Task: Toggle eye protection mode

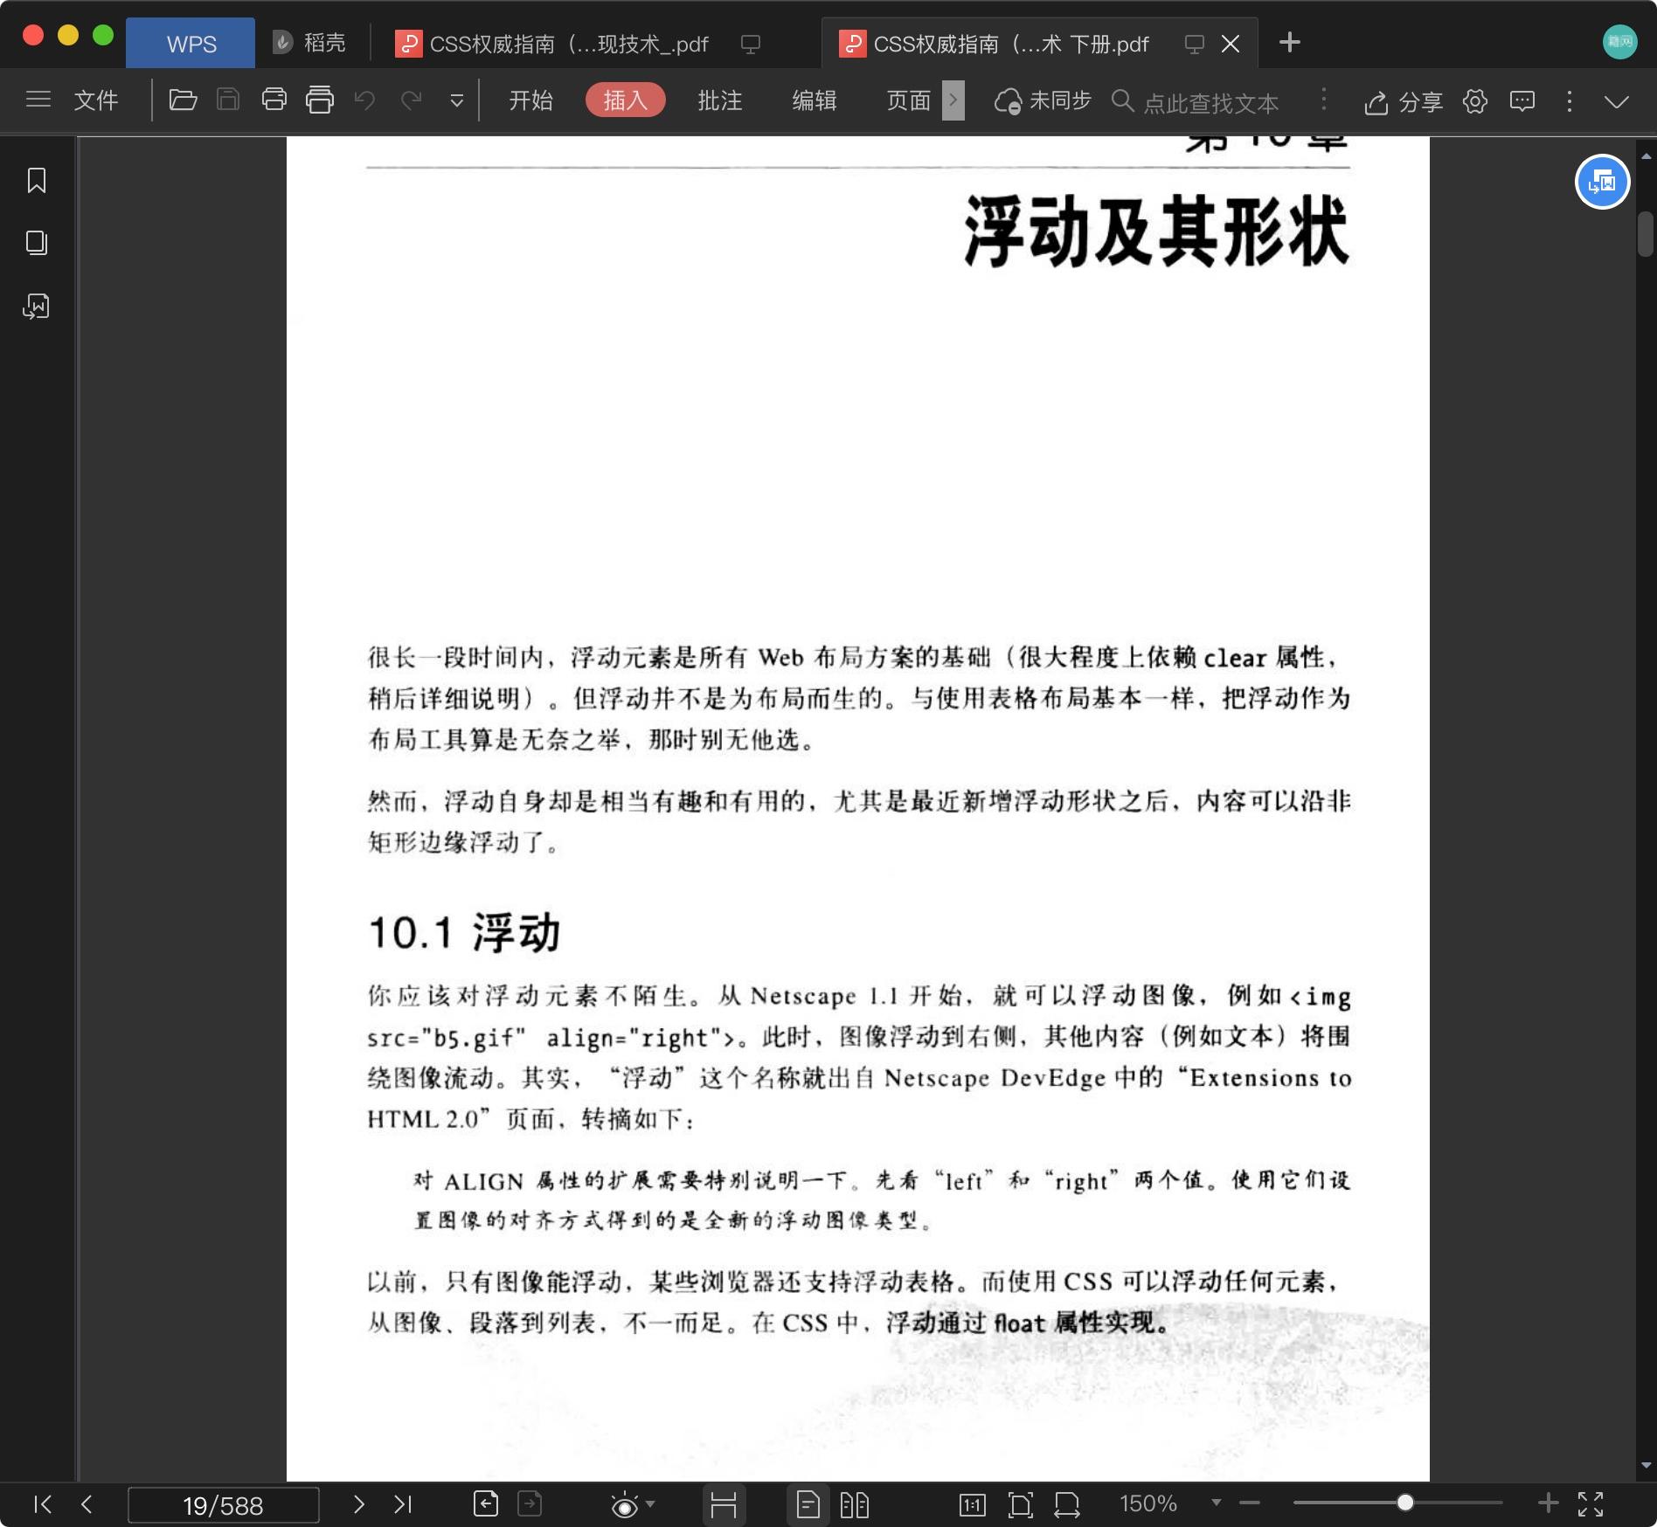Action: tap(624, 1504)
